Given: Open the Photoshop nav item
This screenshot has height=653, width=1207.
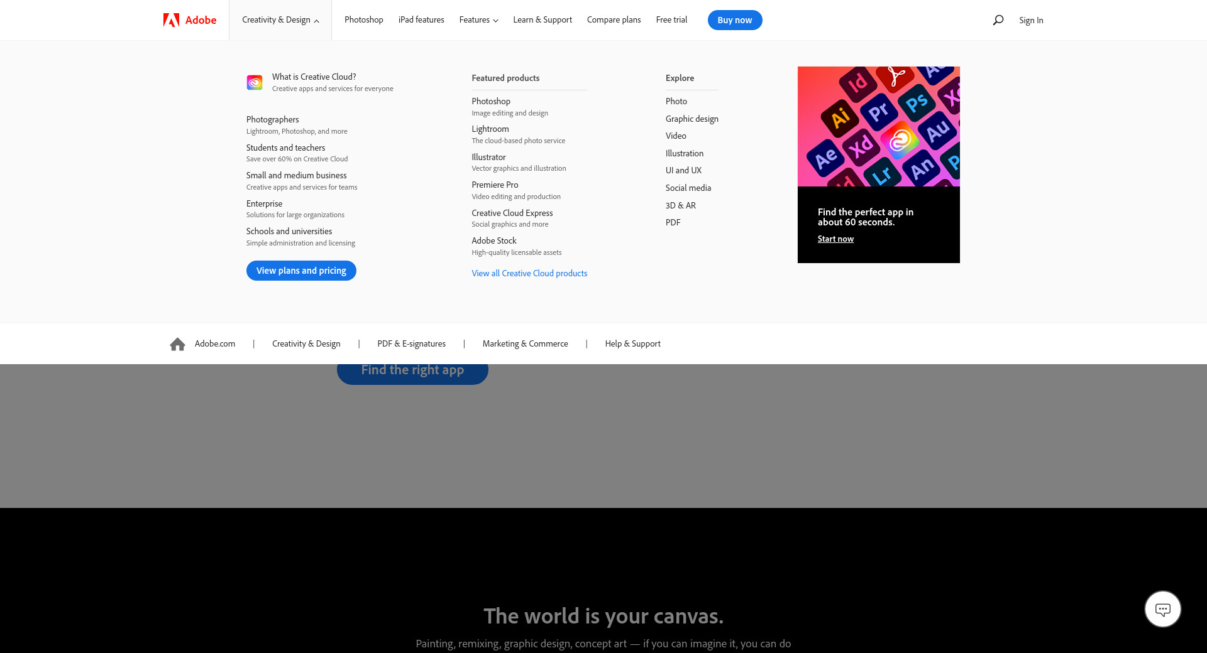Looking at the screenshot, I should click(x=363, y=20).
